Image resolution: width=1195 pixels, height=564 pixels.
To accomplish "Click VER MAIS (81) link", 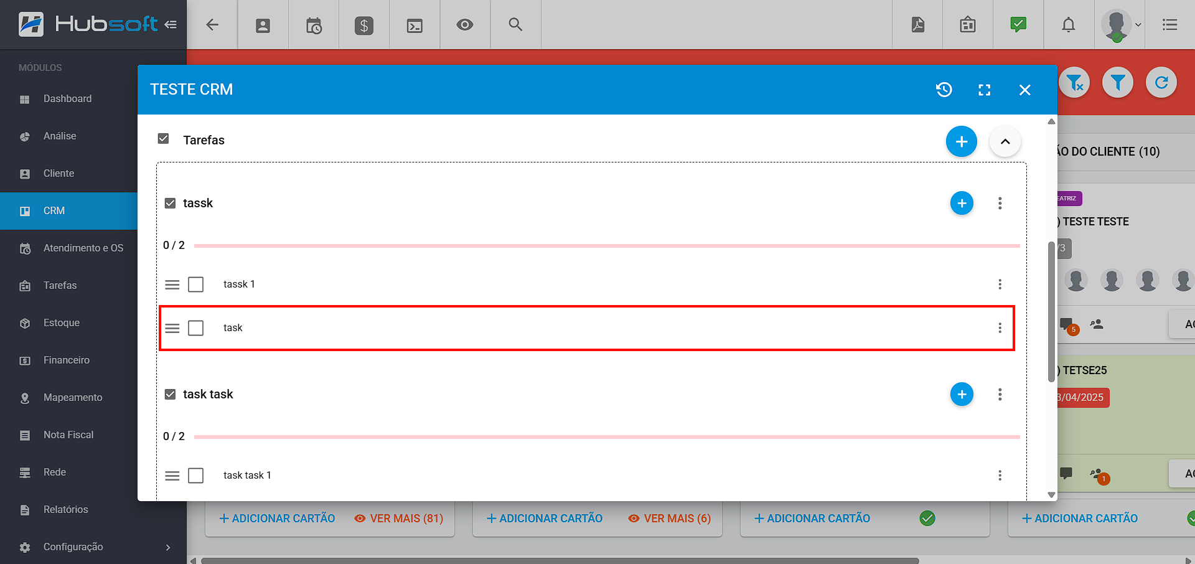I will [x=399, y=519].
